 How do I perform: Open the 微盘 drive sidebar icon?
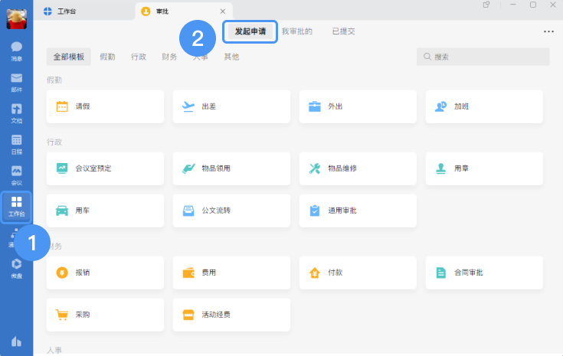(16, 267)
